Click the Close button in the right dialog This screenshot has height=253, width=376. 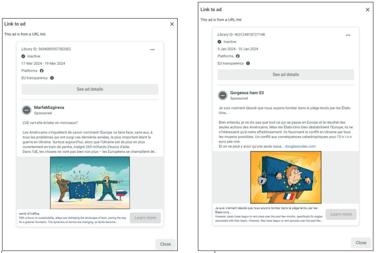click(361, 243)
